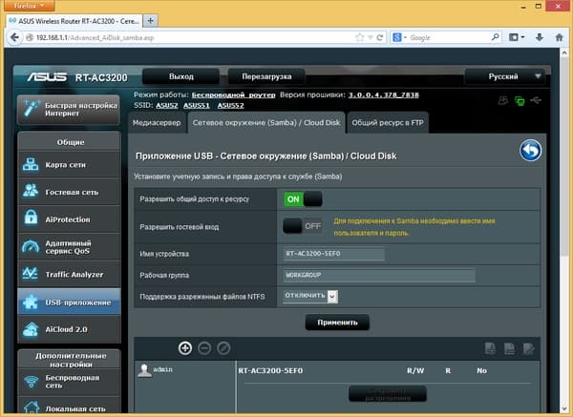Click the rename folder icon
This screenshot has height=417, width=573.
529,348
